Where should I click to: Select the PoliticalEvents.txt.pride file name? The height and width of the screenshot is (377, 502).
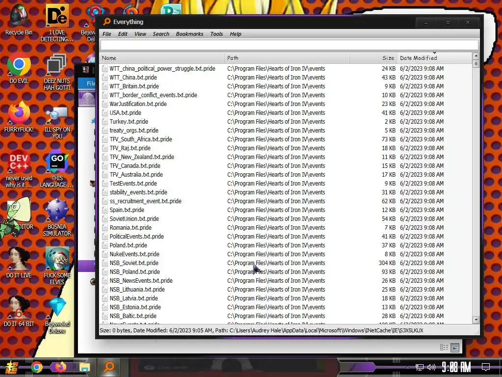(x=137, y=237)
